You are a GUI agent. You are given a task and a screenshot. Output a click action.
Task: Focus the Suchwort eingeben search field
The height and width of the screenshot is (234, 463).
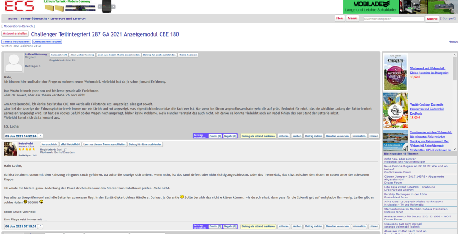click(394, 19)
